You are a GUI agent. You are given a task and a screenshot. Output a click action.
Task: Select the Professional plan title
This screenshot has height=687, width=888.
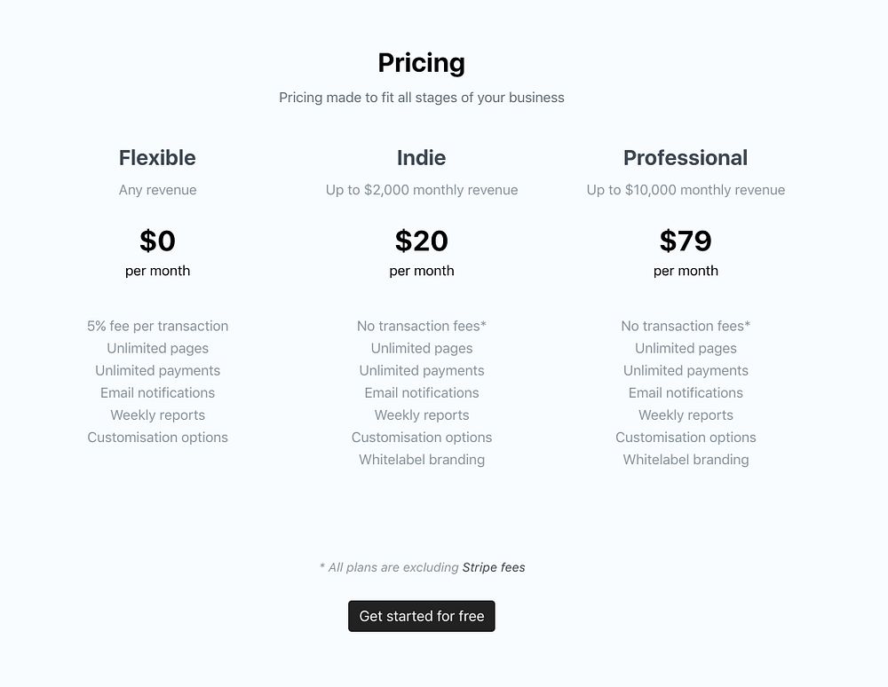[685, 158]
